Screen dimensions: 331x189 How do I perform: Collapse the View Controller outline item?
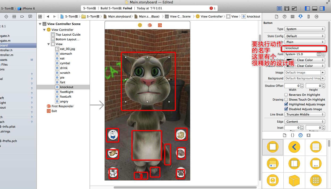click(44, 30)
